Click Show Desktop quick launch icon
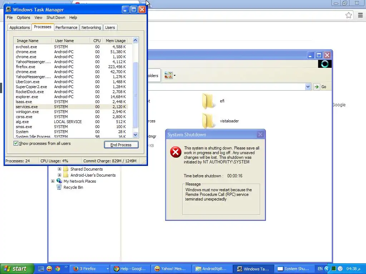 click(41, 269)
